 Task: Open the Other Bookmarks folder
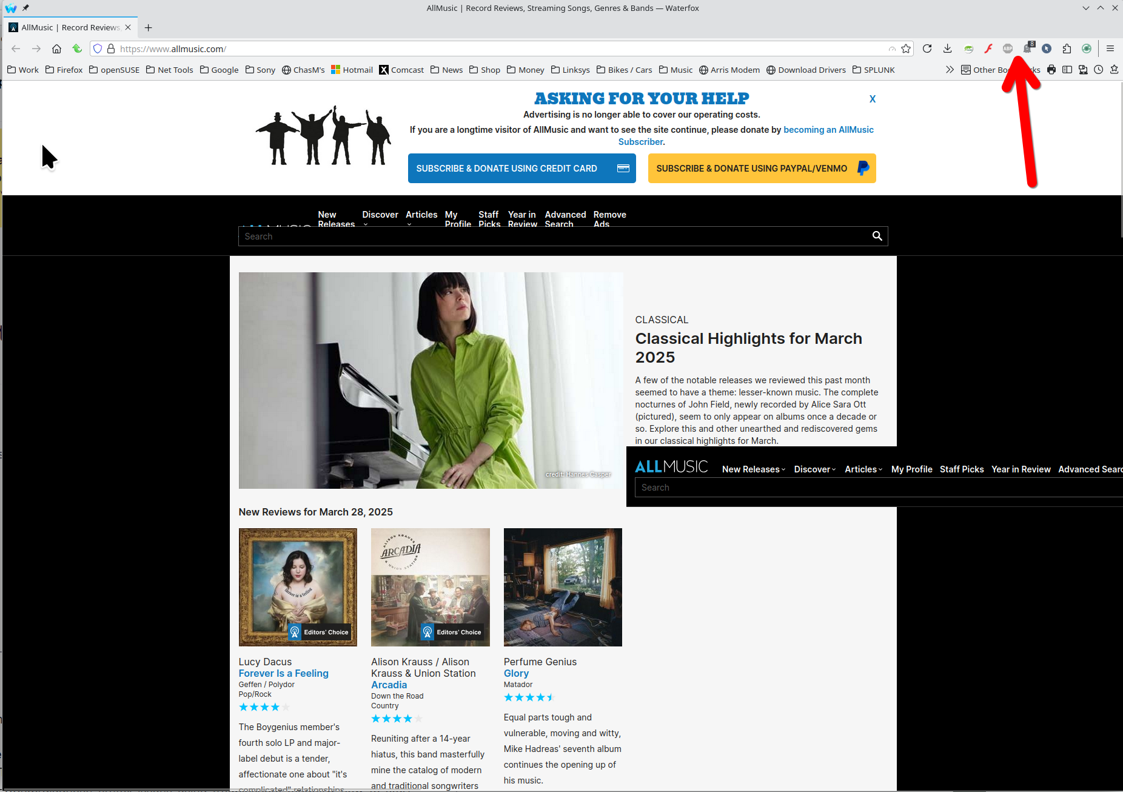1001,70
